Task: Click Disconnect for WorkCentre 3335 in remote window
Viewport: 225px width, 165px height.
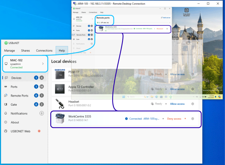Action: (160, 29)
